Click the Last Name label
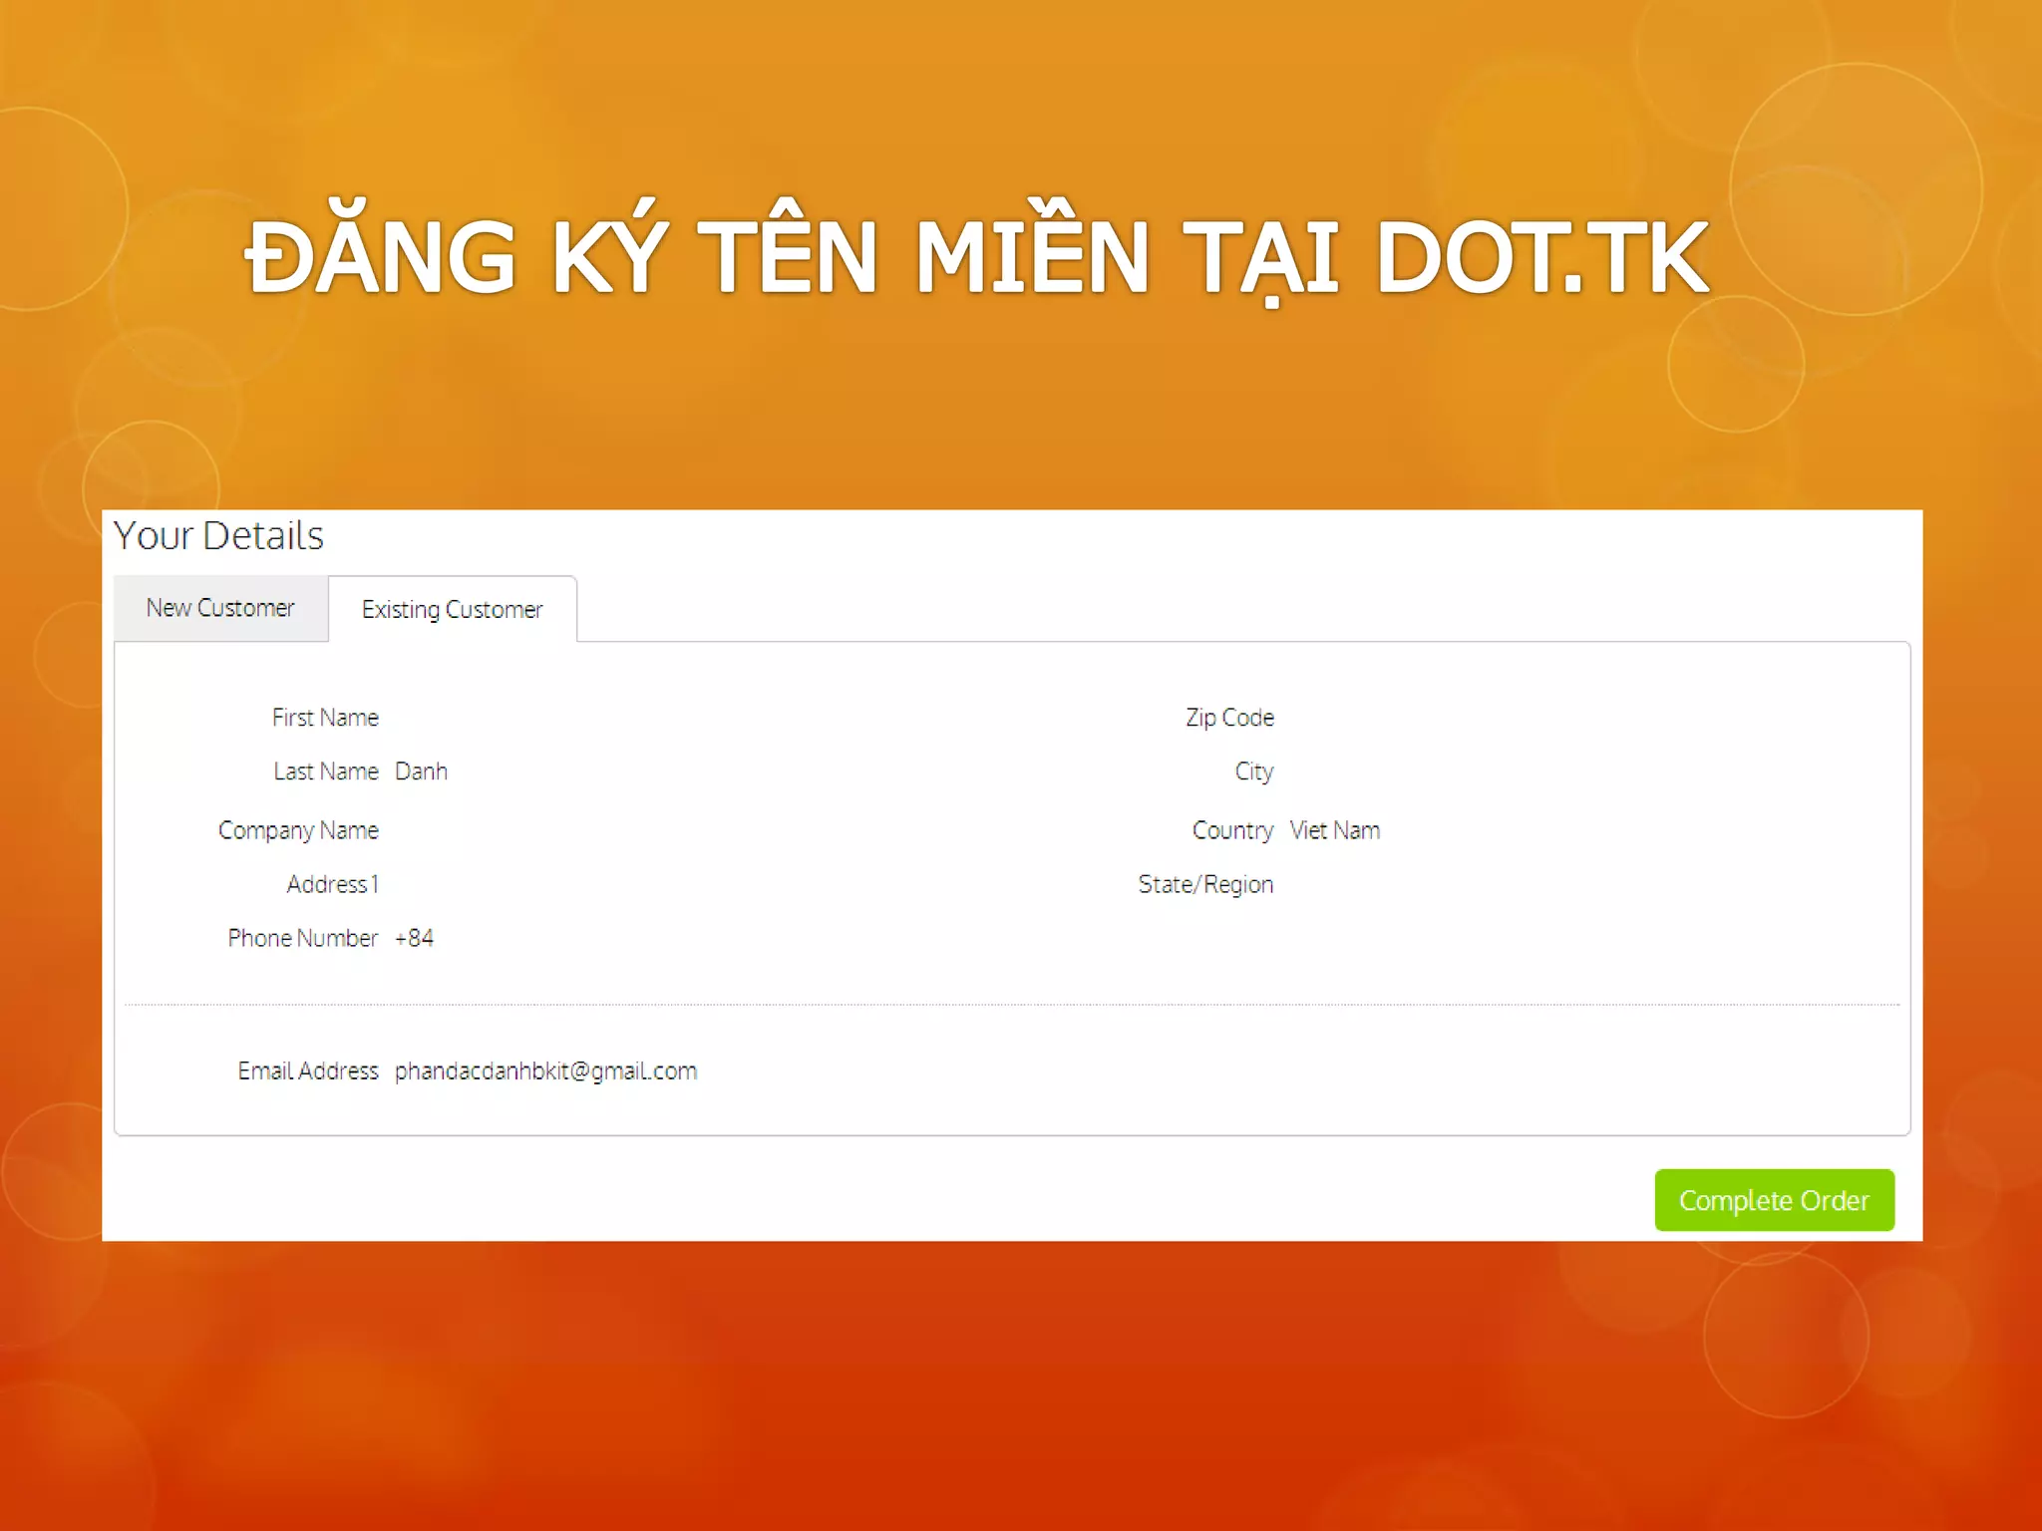Screen dimensions: 2042x1531 326,771
